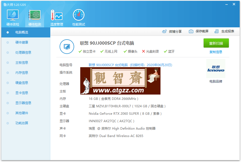
Task: Click the title 联想 90JJ000SCP 台式电脑 heading
Action: point(107,43)
